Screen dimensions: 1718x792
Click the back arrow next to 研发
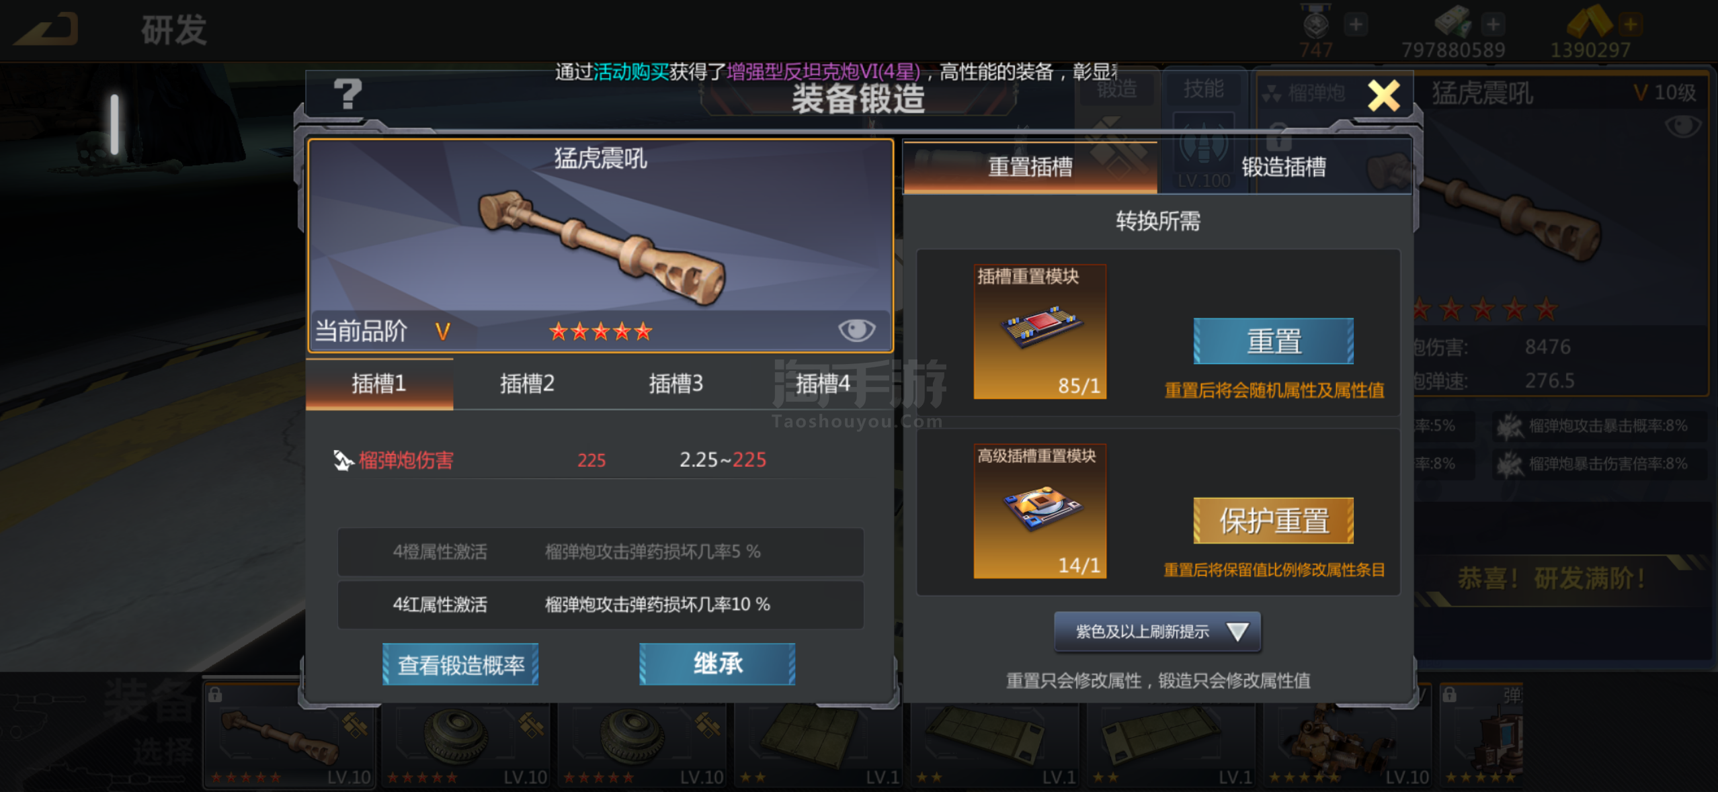point(47,30)
